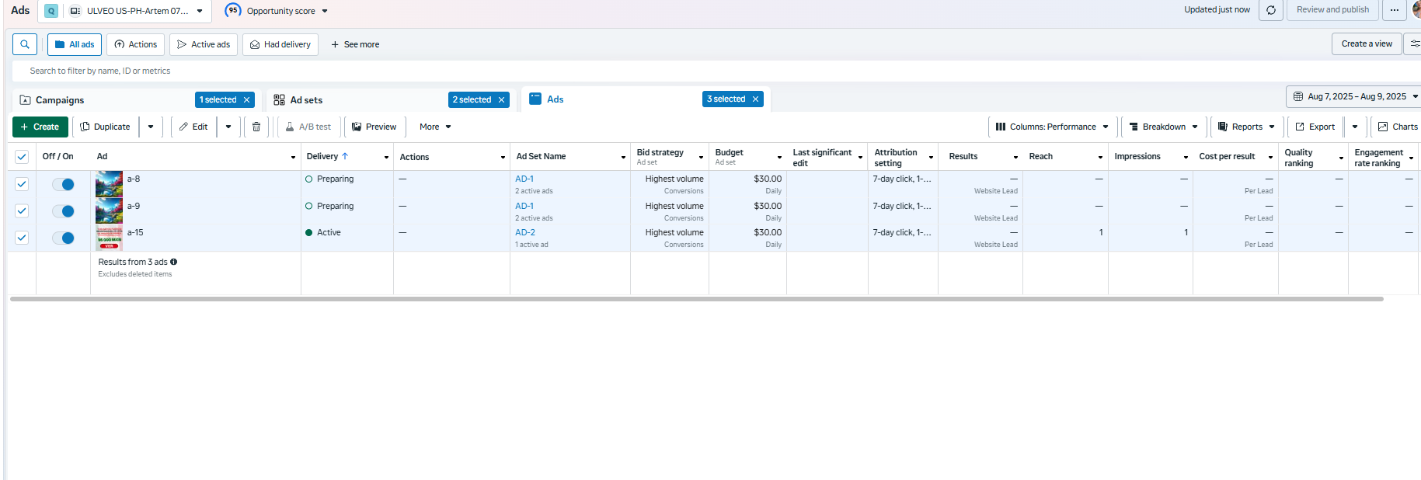The image size is (1421, 480).
Task: Clear the 2 selected ad sets filter X
Action: [502, 99]
